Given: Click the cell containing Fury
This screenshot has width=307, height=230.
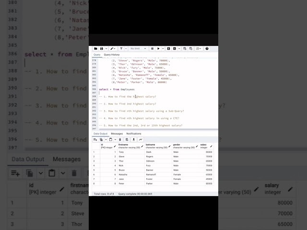Looking at the screenshot, I should tap(158, 166).
